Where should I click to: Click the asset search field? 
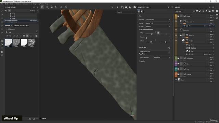pyautogui.click(x=21, y=32)
